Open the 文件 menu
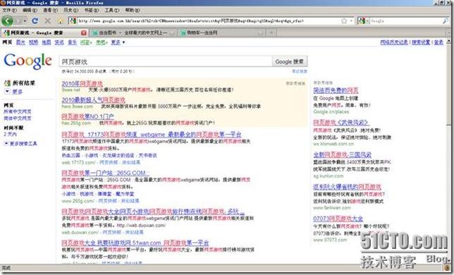 10,10
